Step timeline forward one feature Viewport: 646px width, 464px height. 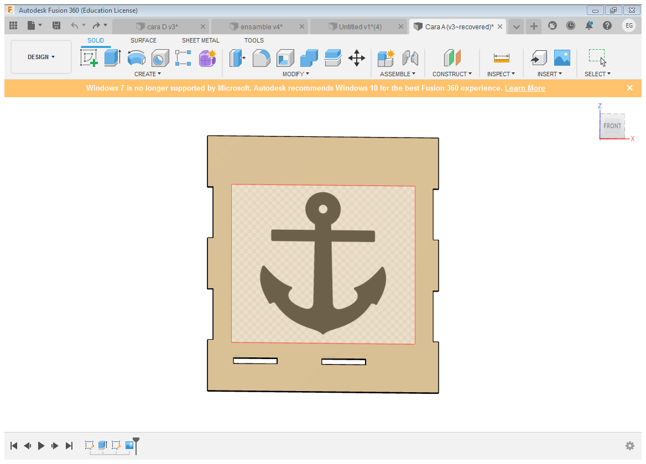click(55, 446)
